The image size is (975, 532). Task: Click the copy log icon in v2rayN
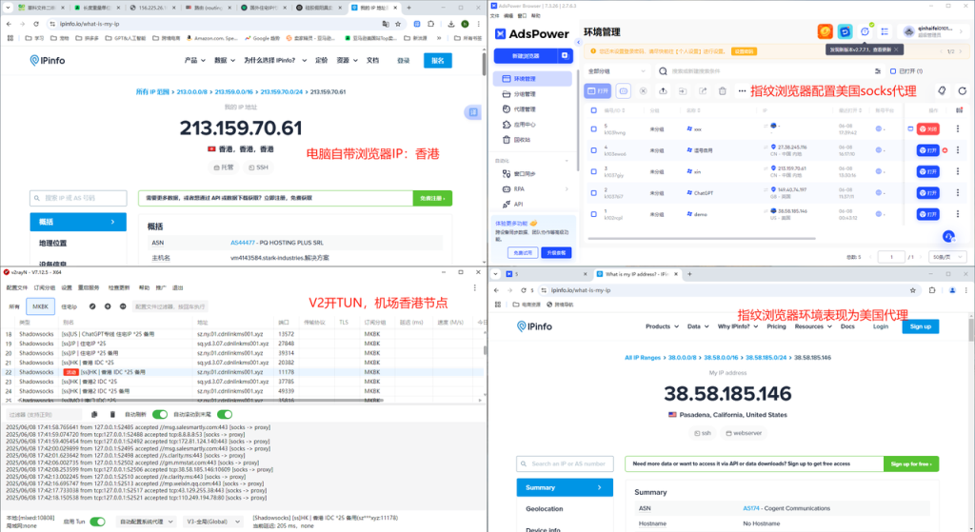[x=94, y=415]
